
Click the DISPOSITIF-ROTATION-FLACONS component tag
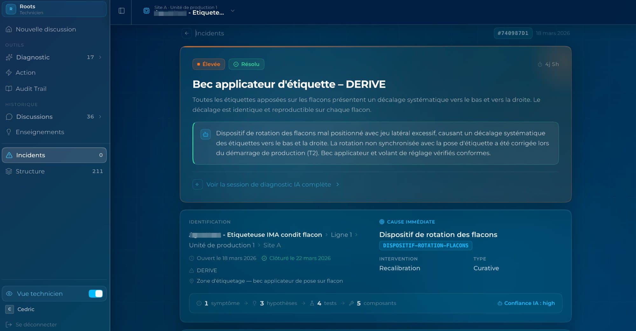pyautogui.click(x=425, y=246)
